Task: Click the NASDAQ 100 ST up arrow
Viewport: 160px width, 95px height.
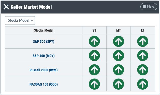Action: pyautogui.click(x=94, y=84)
